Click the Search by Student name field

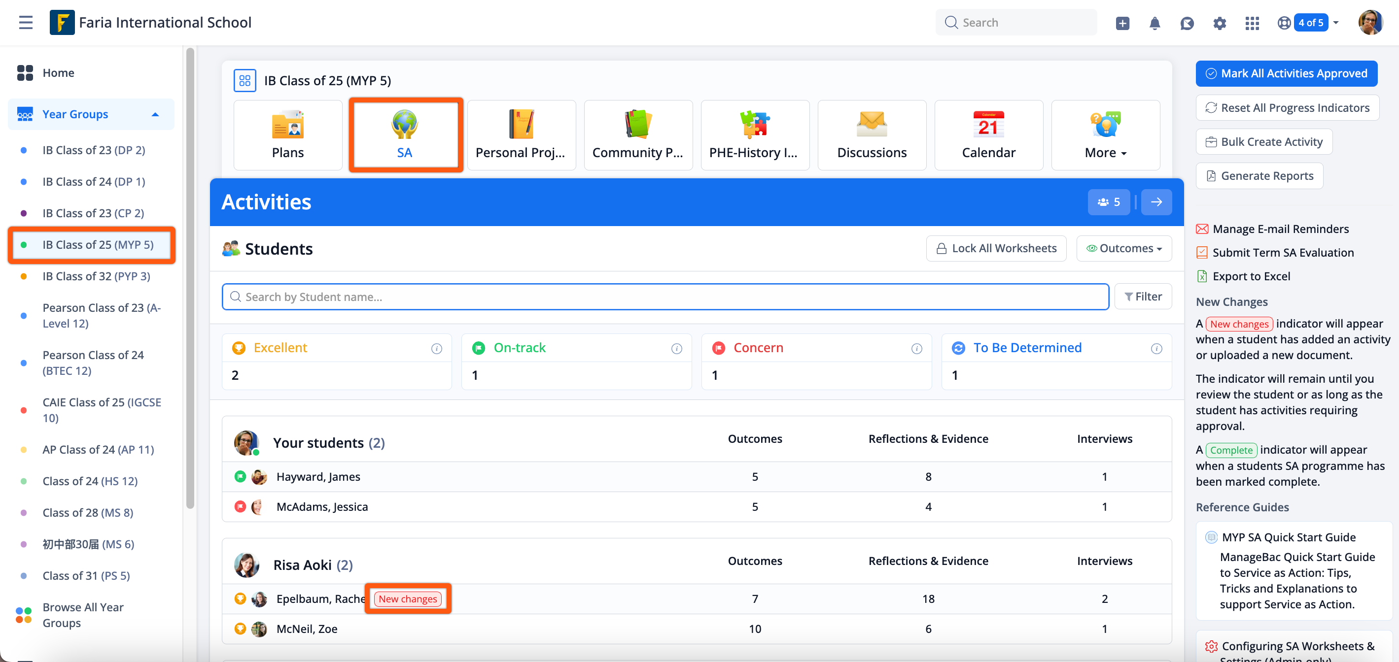pos(665,297)
